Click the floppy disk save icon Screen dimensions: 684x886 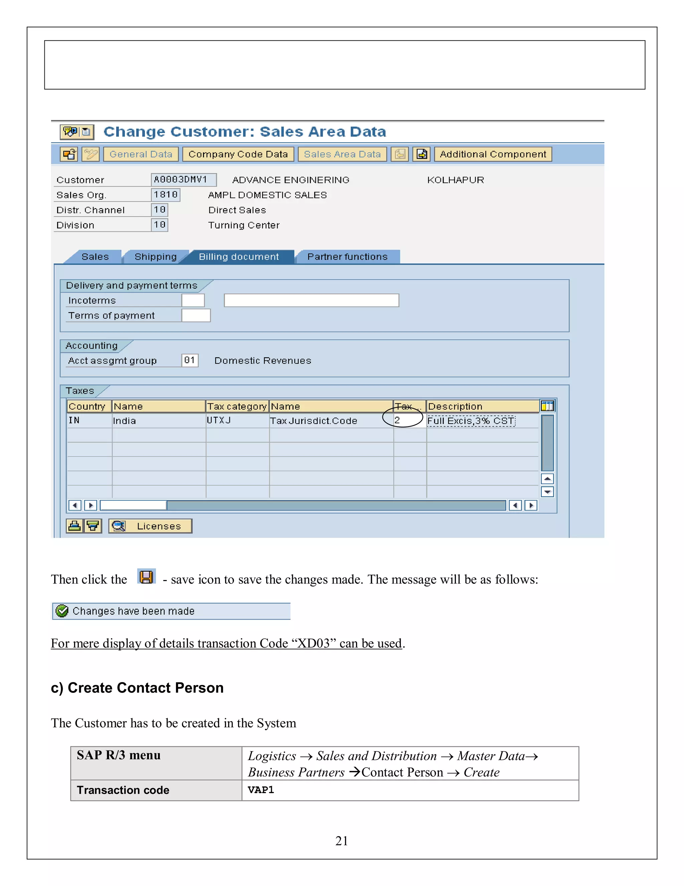coord(146,576)
